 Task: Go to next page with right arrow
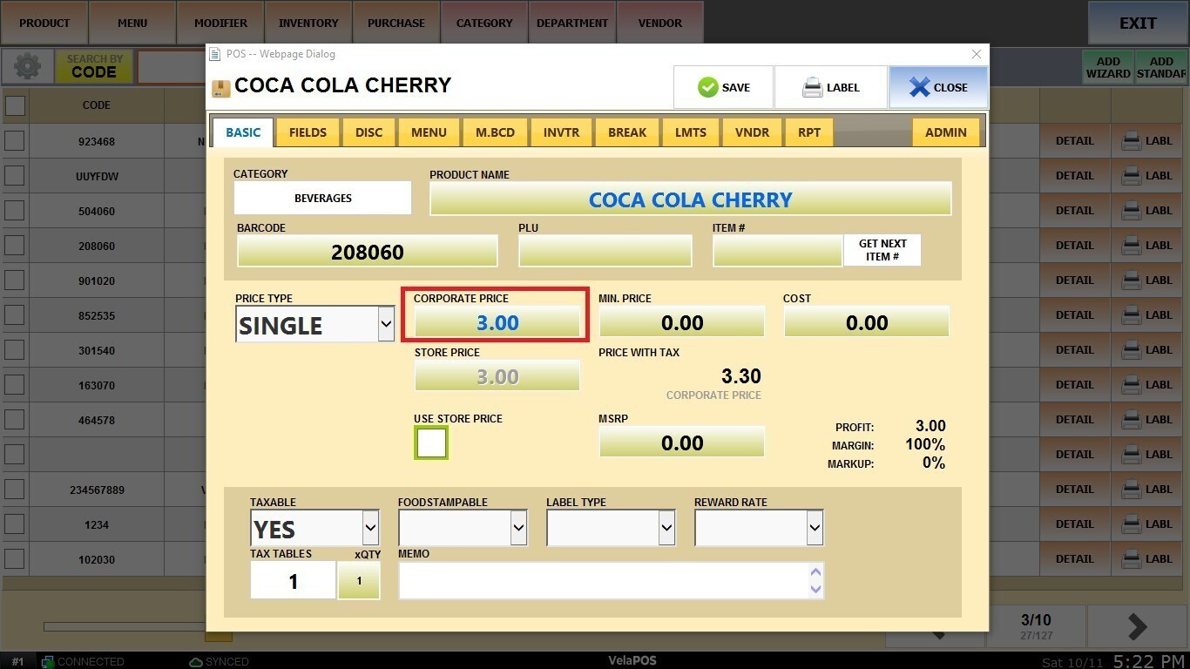pos(1136,626)
